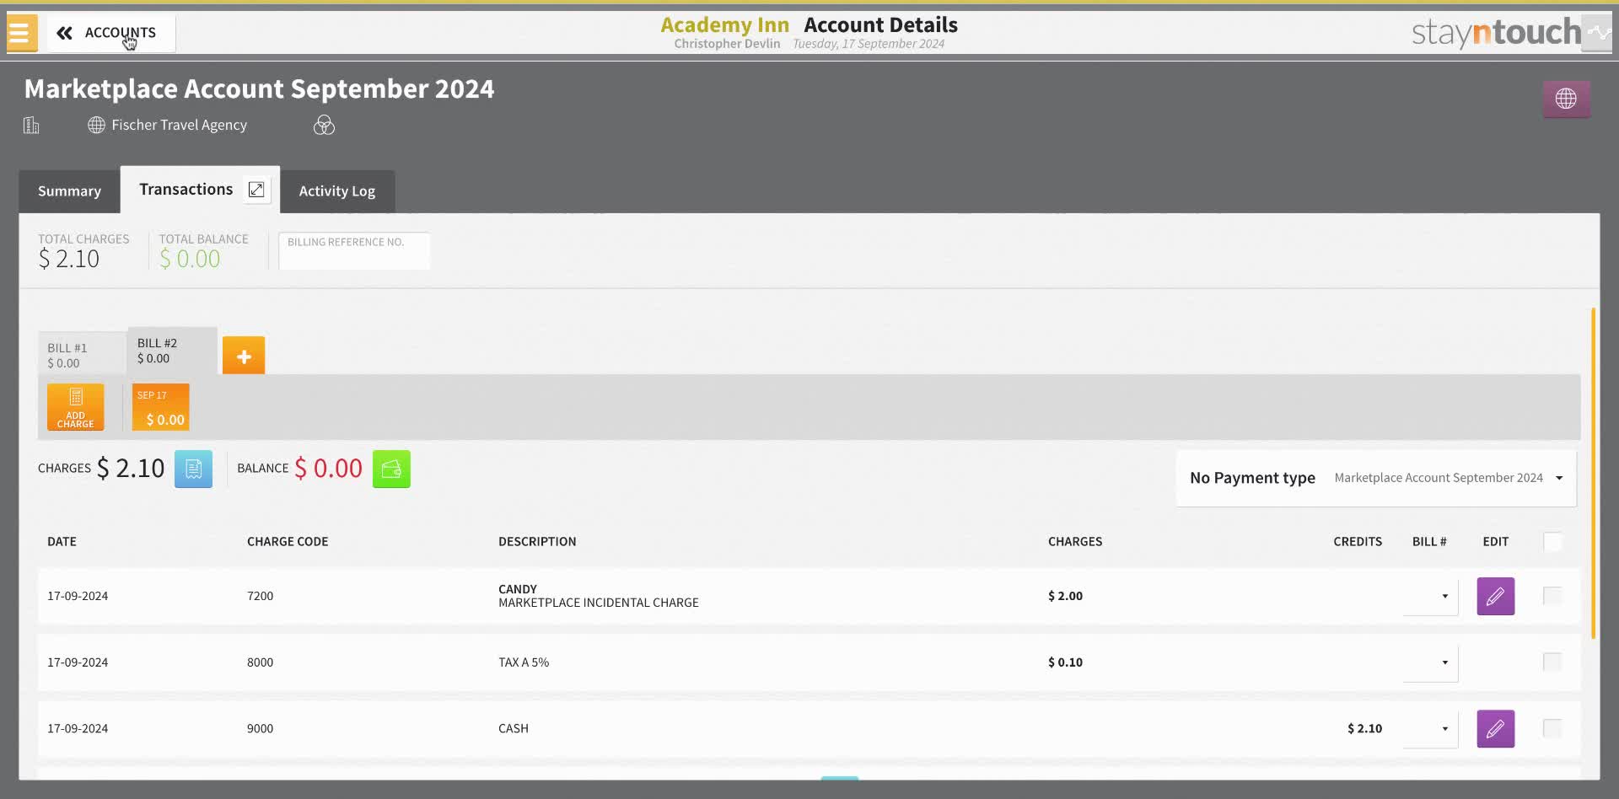Open Bill # dropdown for Tax A 5% row
Viewport: 1619px width, 799px height.
click(1431, 662)
